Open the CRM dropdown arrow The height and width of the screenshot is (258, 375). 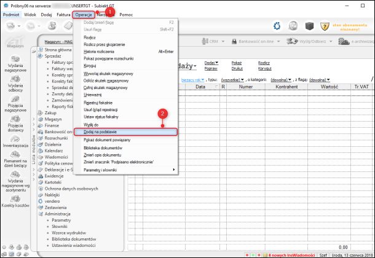(223, 42)
